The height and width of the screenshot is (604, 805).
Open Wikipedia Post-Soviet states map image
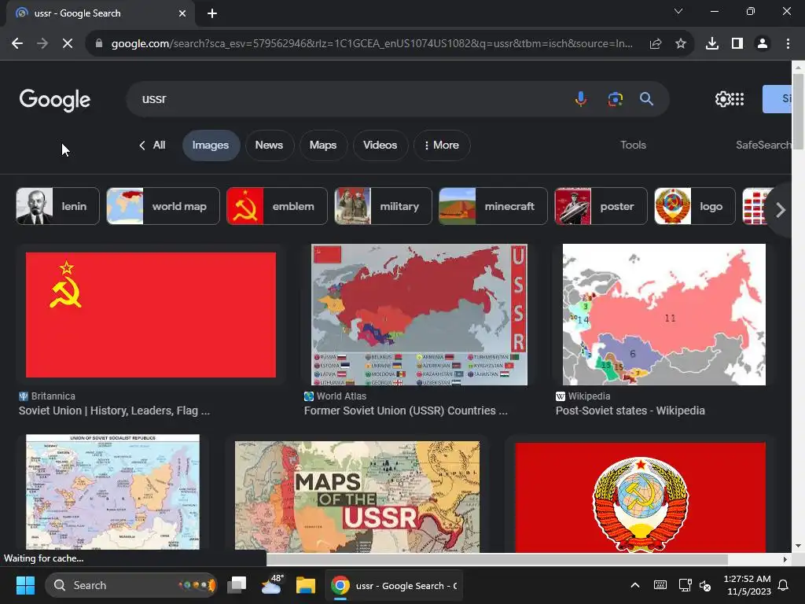[663, 315]
